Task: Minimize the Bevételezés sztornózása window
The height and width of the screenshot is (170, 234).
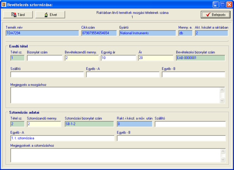Action: click(216, 5)
